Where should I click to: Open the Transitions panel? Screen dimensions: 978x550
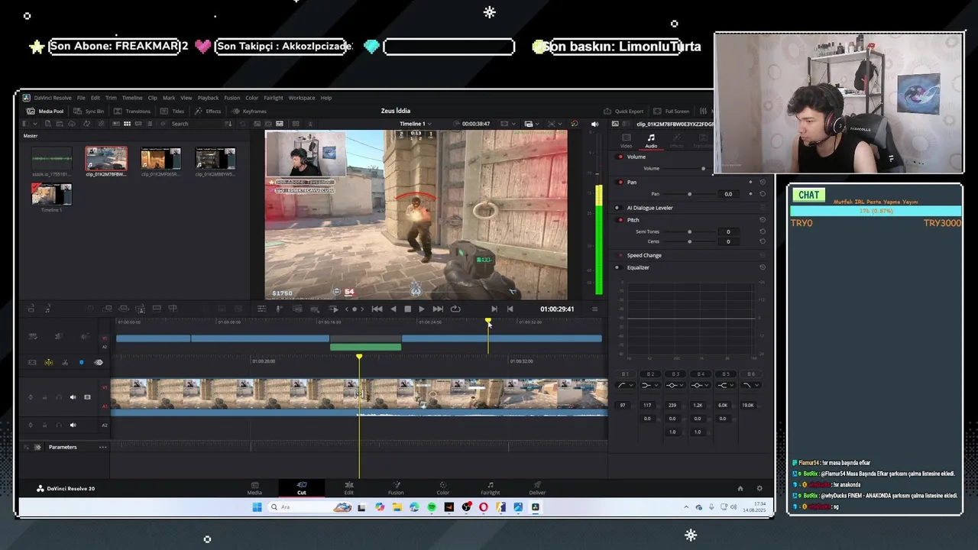click(x=132, y=111)
